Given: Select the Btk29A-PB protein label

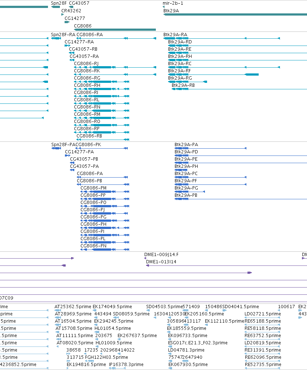Looking at the screenshot, I should (x=186, y=195).
